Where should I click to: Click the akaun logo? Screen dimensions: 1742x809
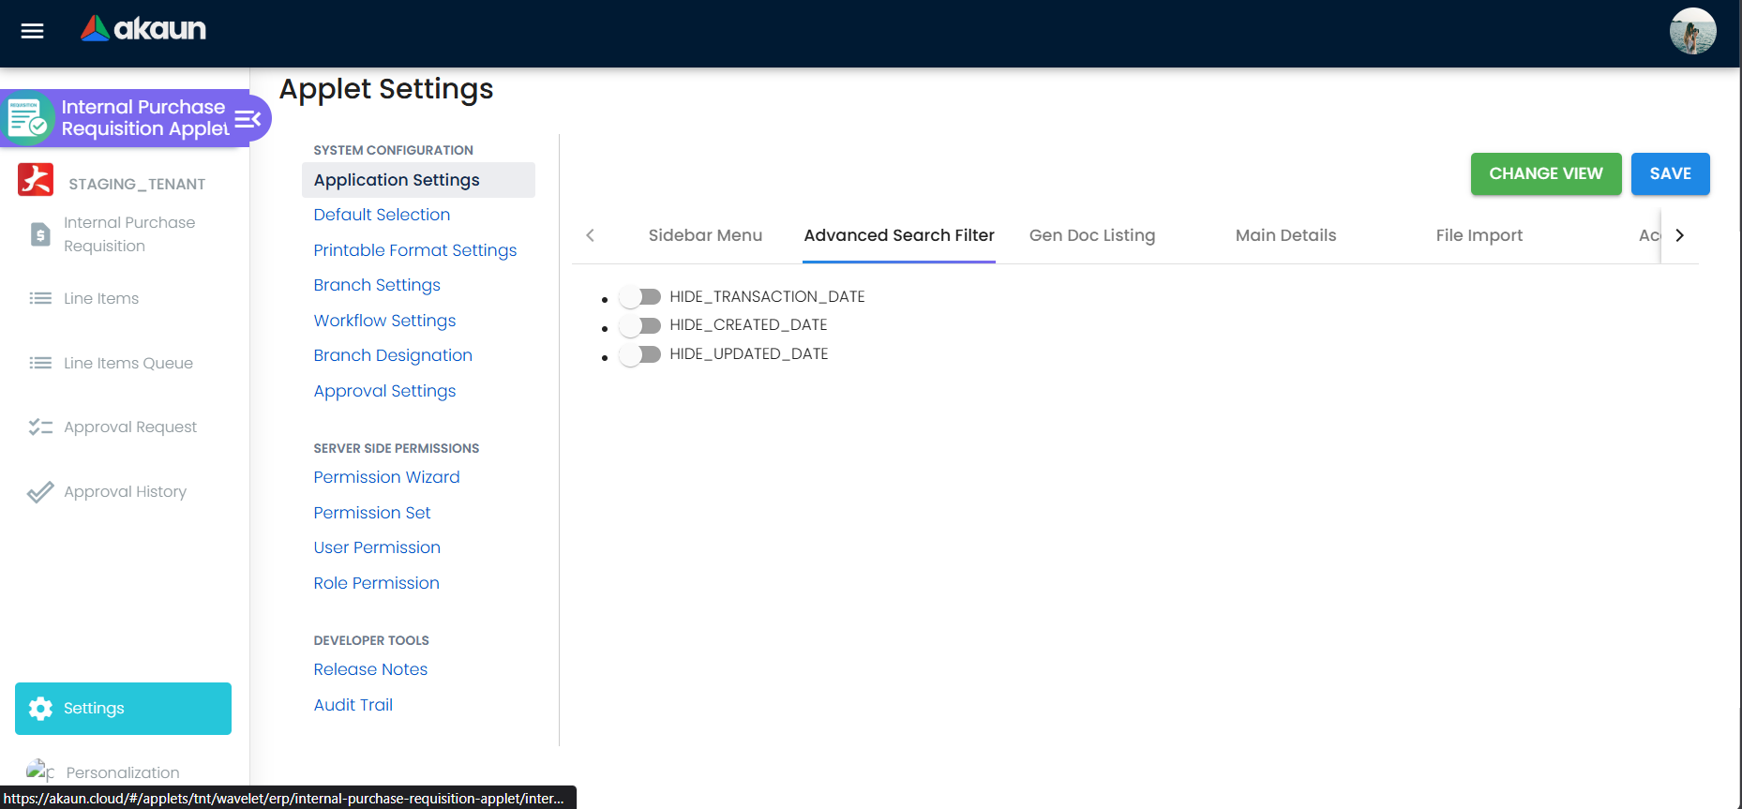[x=143, y=29]
